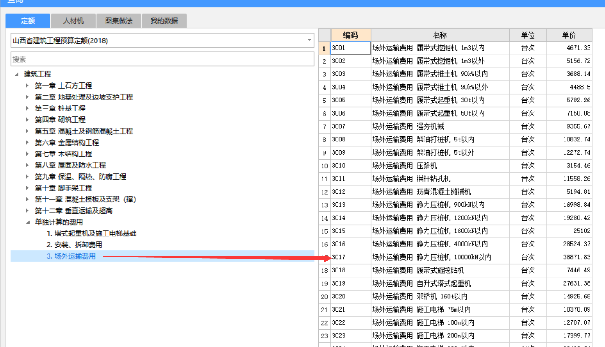
Task: Select 第十章 脚手架工程 tree item
Action: click(x=64, y=188)
